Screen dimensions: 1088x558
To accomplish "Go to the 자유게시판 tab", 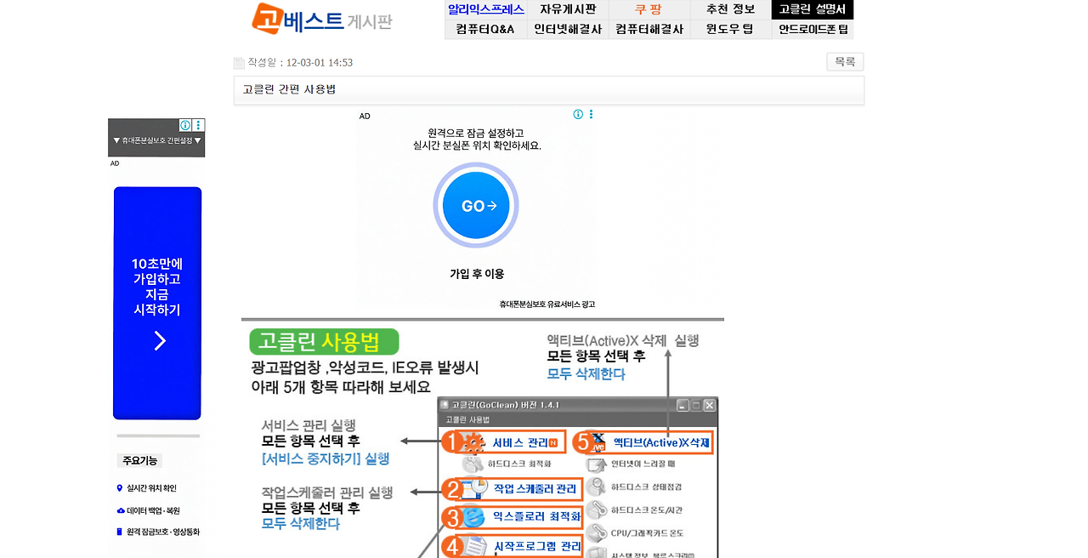I will click(568, 9).
